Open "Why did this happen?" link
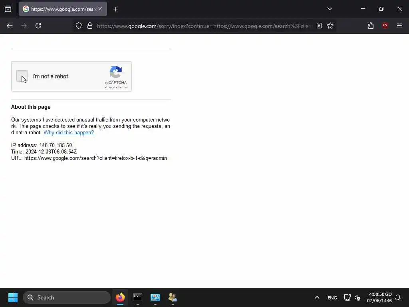This screenshot has height=307, width=409. (69, 132)
